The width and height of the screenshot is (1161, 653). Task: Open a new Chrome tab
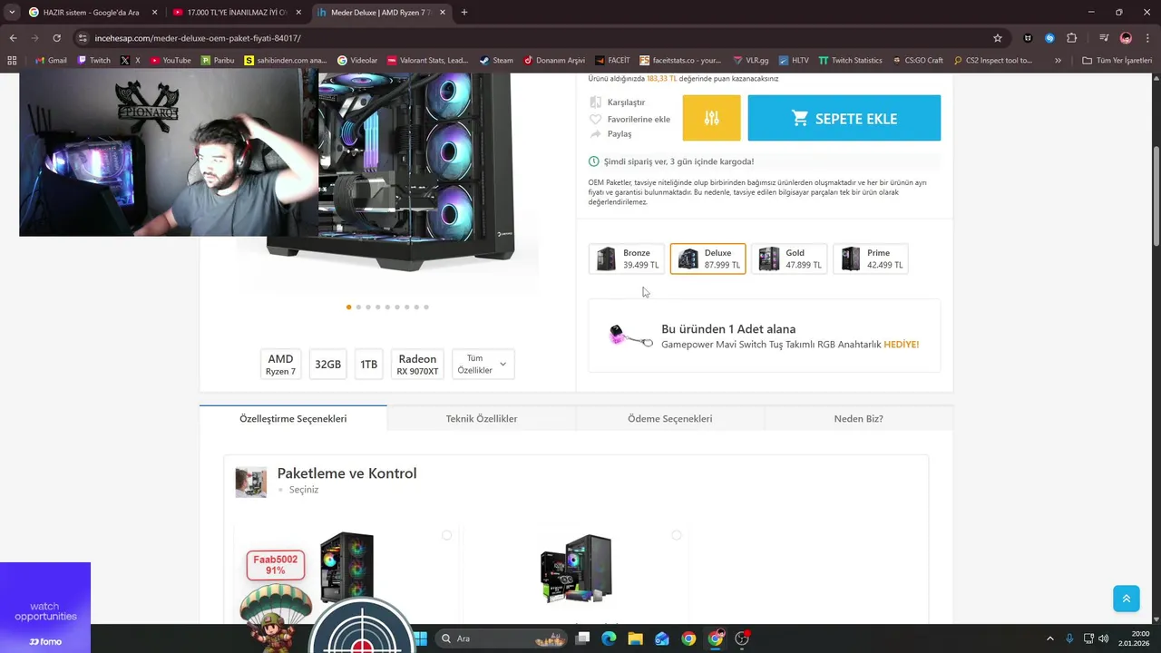[464, 13]
